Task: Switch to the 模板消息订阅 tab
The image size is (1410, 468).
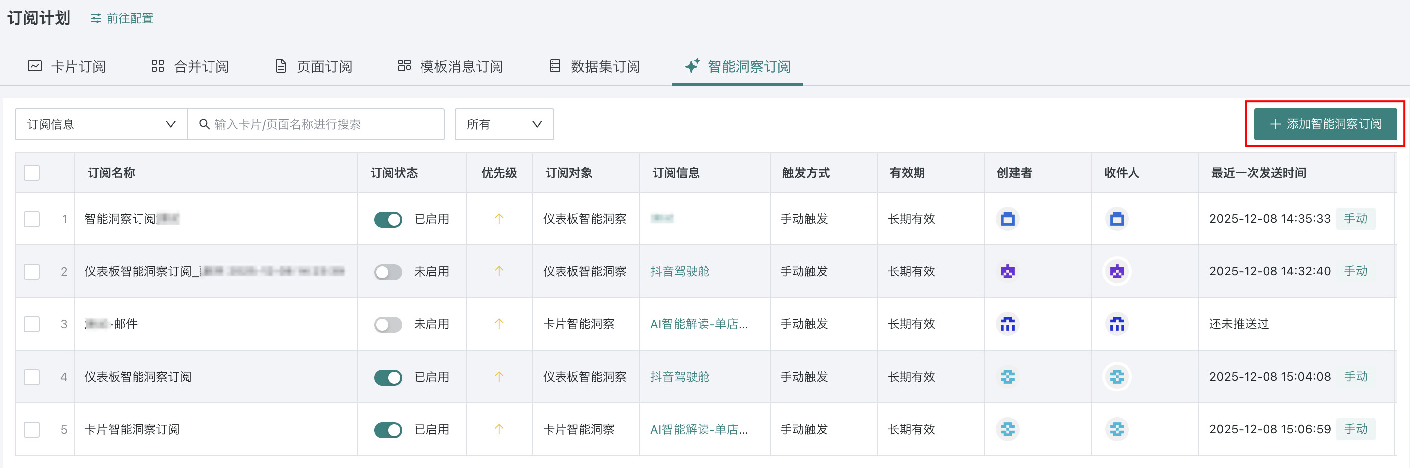Action: (x=450, y=66)
